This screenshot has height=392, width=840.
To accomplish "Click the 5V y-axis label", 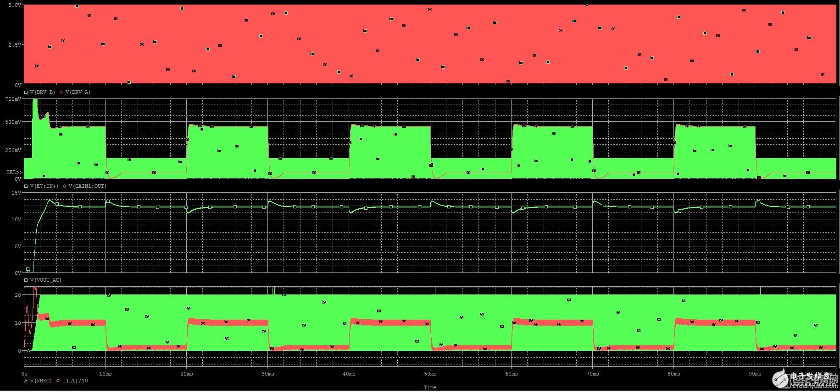I will [x=18, y=246].
